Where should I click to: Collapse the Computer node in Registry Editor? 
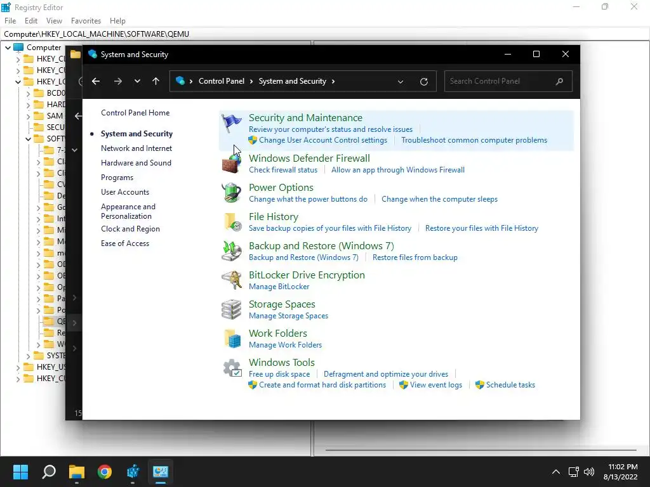[8, 48]
